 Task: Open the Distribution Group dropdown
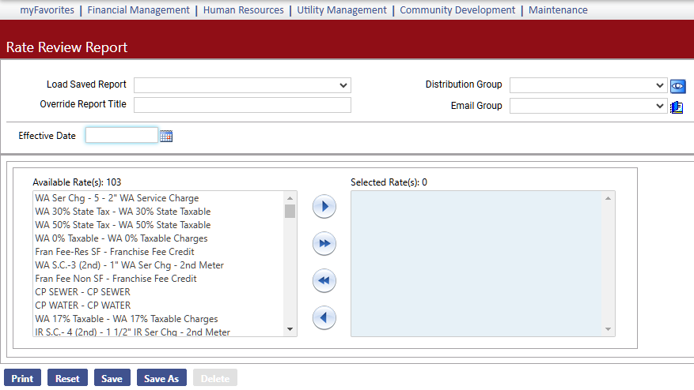coord(589,85)
